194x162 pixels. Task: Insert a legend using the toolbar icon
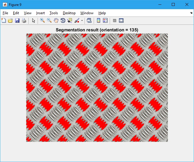tap(105, 20)
